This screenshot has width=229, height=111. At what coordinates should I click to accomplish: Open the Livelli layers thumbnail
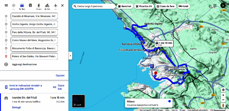pyautogui.click(x=78, y=101)
